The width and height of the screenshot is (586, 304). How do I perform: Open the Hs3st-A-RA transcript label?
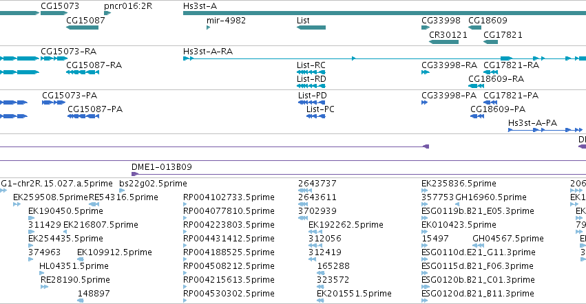pyautogui.click(x=208, y=51)
